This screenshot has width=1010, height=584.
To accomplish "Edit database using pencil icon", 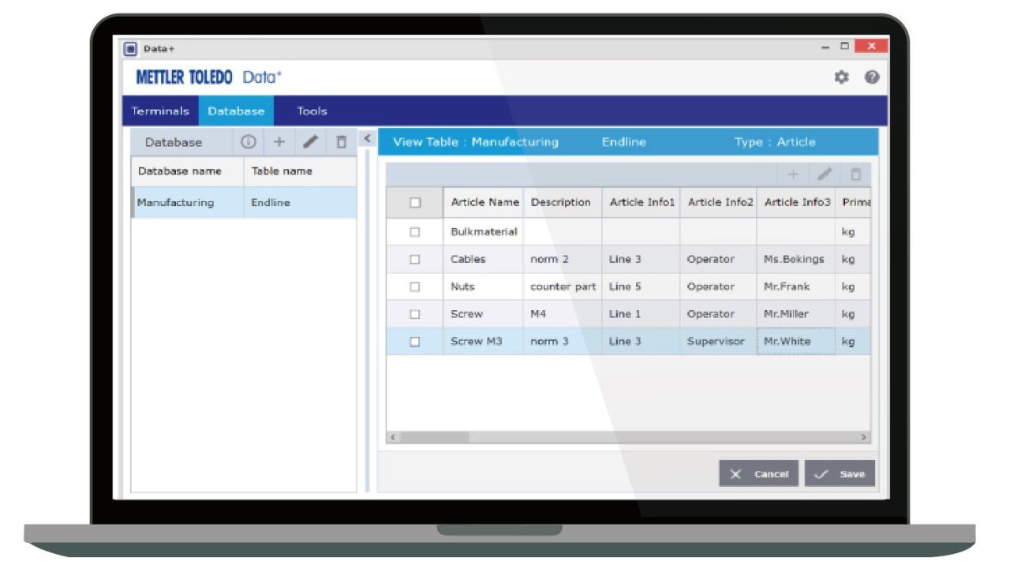I will pyautogui.click(x=311, y=142).
